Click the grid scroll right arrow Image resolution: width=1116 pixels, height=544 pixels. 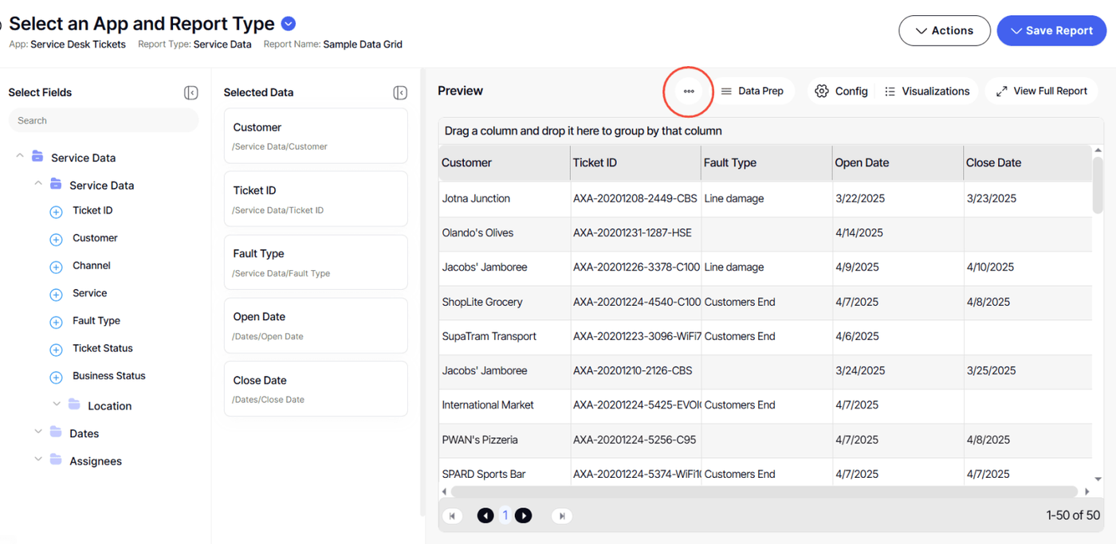point(1087,491)
